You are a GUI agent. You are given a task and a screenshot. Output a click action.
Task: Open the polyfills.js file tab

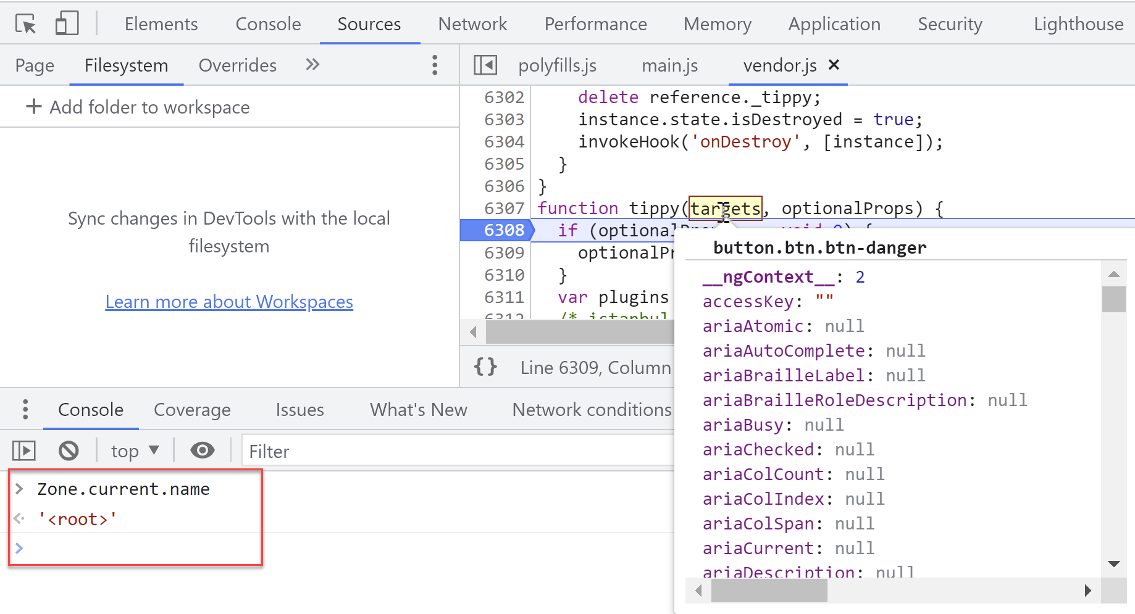(x=557, y=65)
